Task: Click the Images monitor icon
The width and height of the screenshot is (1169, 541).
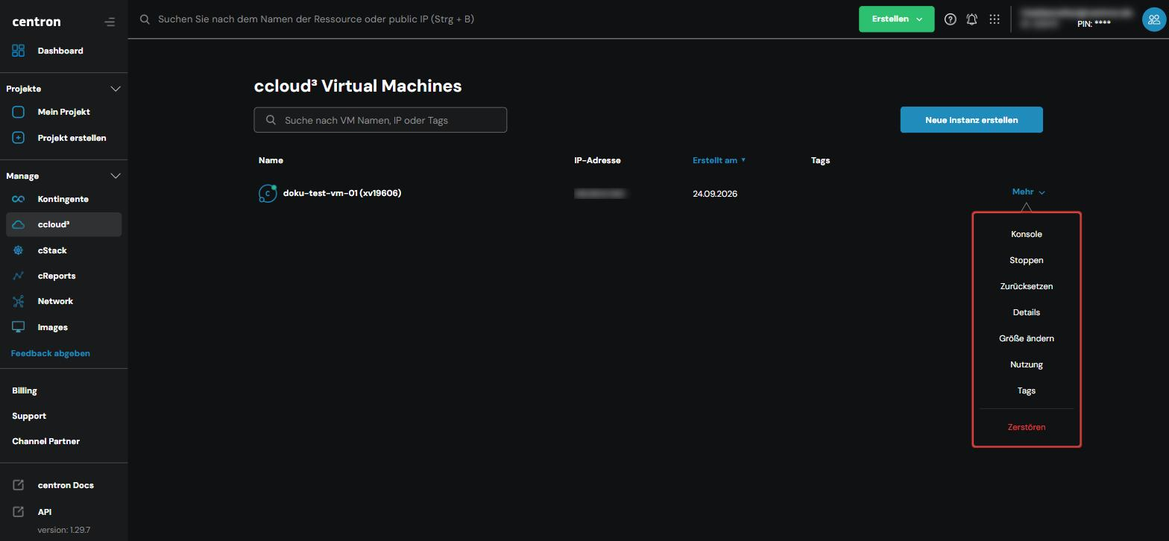Action: point(19,327)
